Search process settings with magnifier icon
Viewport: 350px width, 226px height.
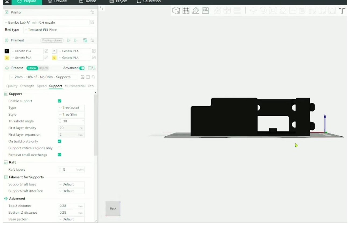click(93, 77)
